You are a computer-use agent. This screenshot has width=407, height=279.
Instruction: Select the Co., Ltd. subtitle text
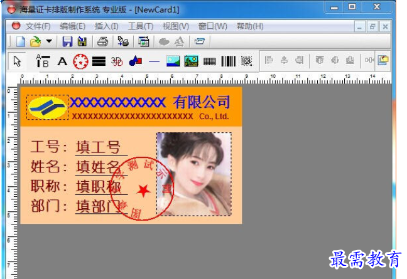click(x=214, y=117)
